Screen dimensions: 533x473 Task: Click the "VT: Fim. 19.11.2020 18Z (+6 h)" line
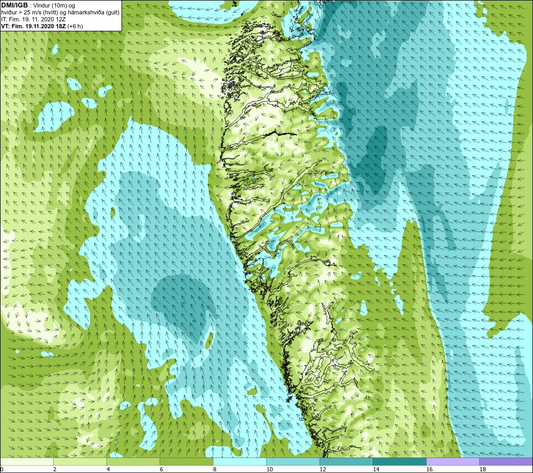click(42, 26)
